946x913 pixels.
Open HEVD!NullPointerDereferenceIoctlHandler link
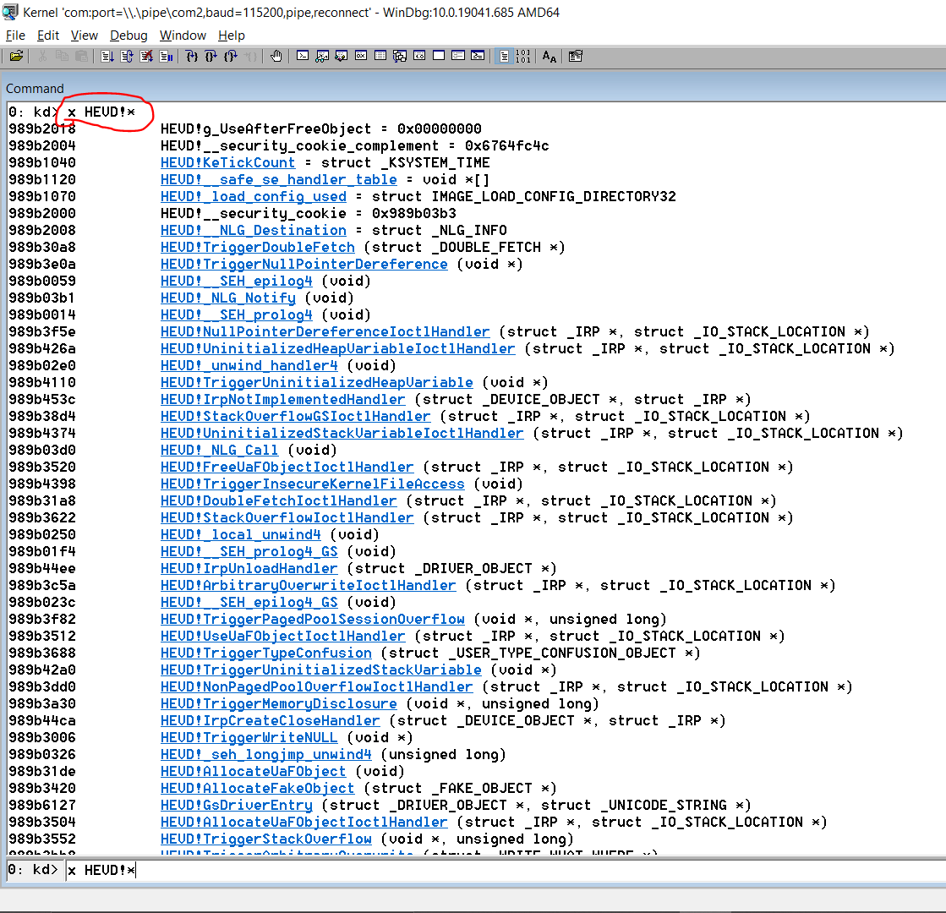click(x=325, y=332)
